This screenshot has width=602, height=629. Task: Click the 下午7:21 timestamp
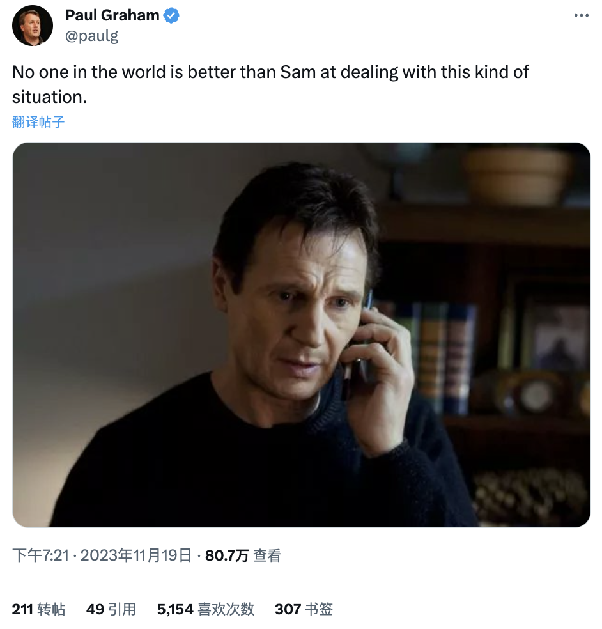click(x=40, y=555)
